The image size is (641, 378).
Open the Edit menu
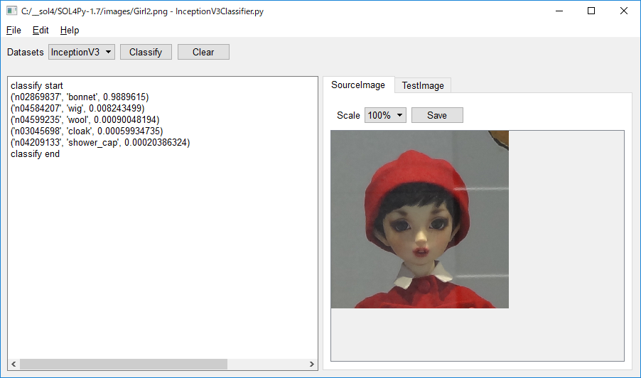click(x=41, y=31)
